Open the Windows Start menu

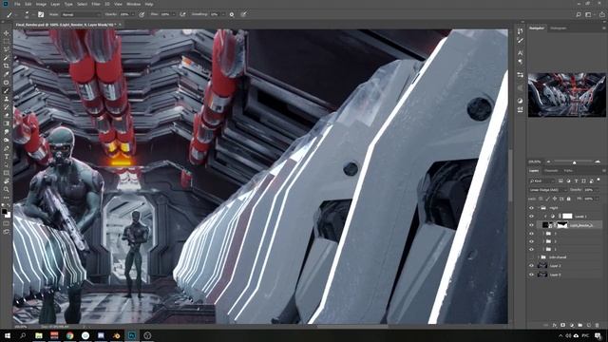(x=8, y=335)
